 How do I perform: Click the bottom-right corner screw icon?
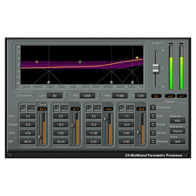coord(186,155)
